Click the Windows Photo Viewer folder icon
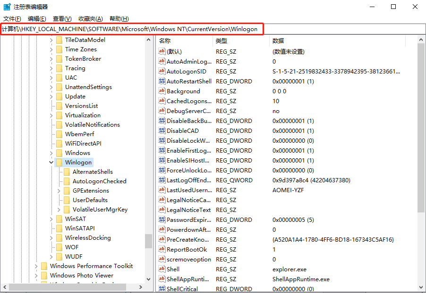Screen dimensions: 426x293 coord(44,276)
